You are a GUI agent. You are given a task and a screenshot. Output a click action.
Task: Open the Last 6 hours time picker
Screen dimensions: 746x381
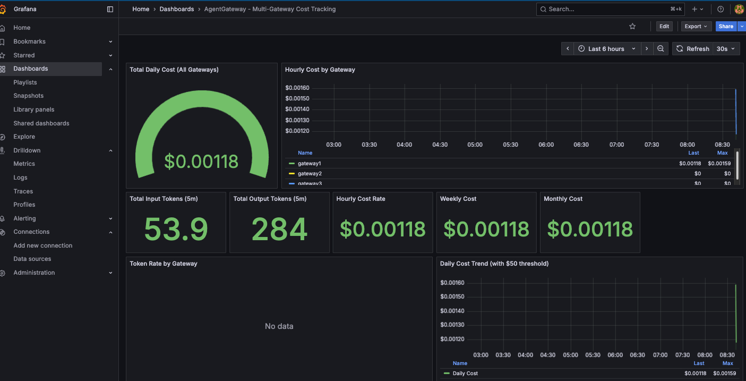tap(607, 49)
